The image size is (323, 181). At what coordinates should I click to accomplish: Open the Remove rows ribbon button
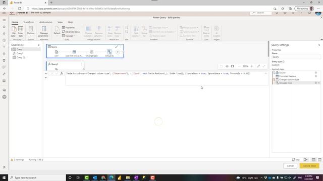[118, 31]
